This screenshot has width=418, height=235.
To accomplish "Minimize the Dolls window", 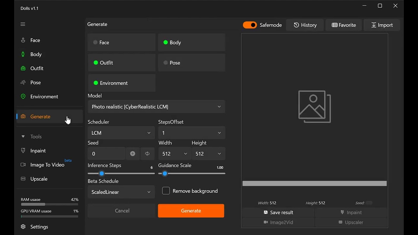I will click(x=364, y=6).
